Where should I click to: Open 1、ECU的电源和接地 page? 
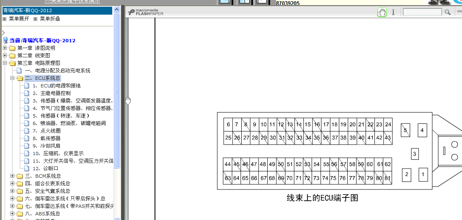[57, 86]
